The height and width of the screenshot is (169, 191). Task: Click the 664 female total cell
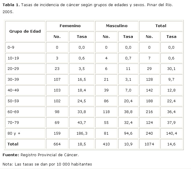(57, 144)
